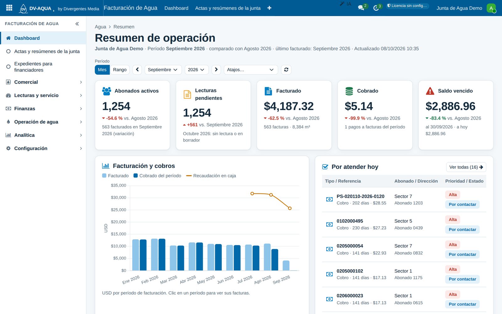Image resolution: width=502 pixels, height=314 pixels.
Task: Open company switcher Junta de Agua Demo
Action: (x=459, y=8)
